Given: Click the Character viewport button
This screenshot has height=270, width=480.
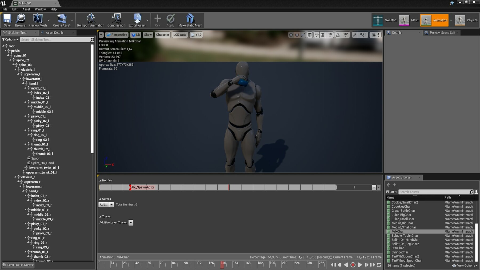Looking at the screenshot, I should pos(162,35).
